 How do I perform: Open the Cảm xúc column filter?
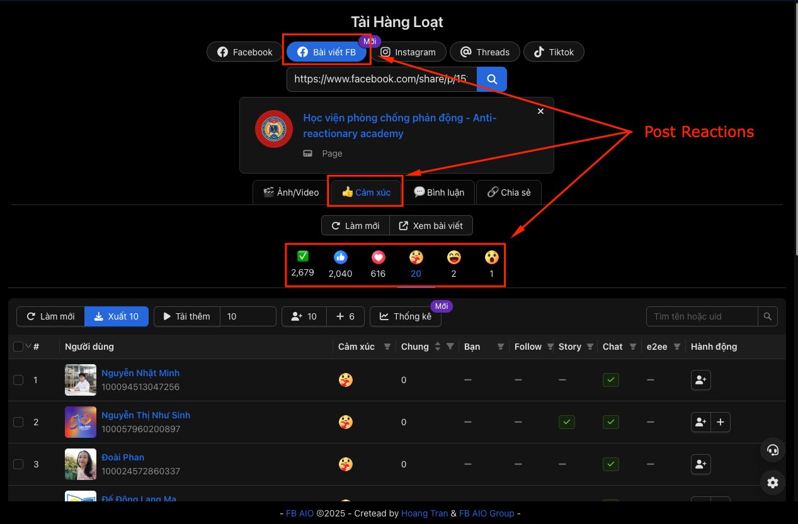click(x=387, y=347)
